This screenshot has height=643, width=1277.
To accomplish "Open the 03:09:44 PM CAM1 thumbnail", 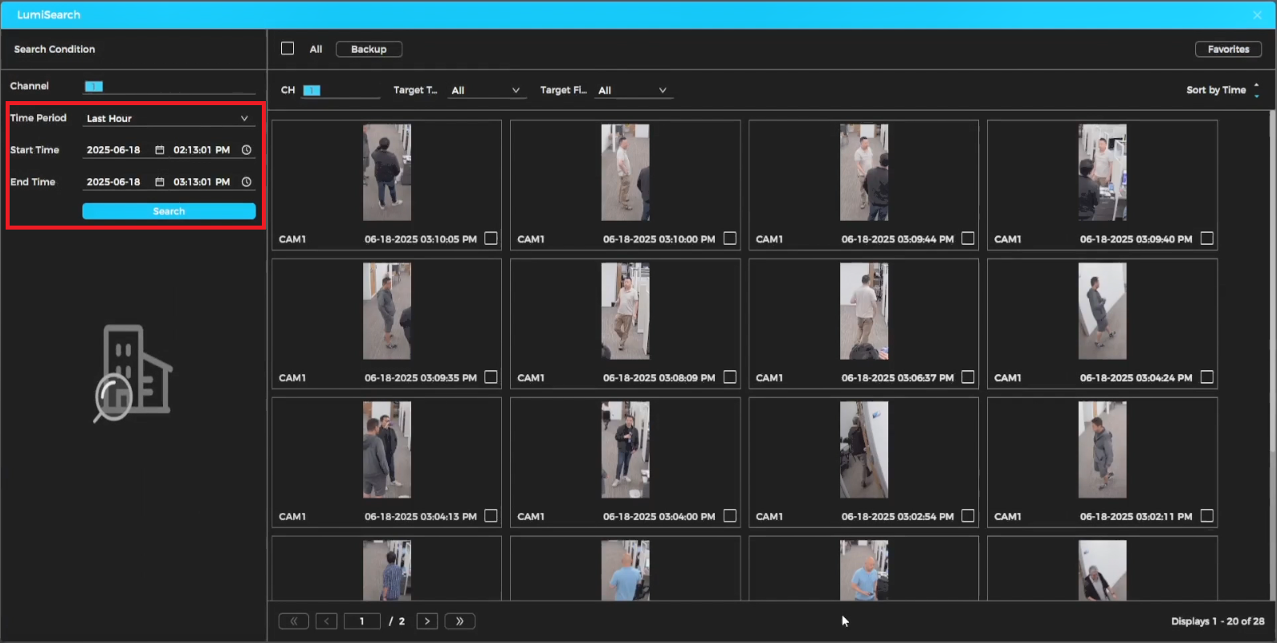I will 863,173.
